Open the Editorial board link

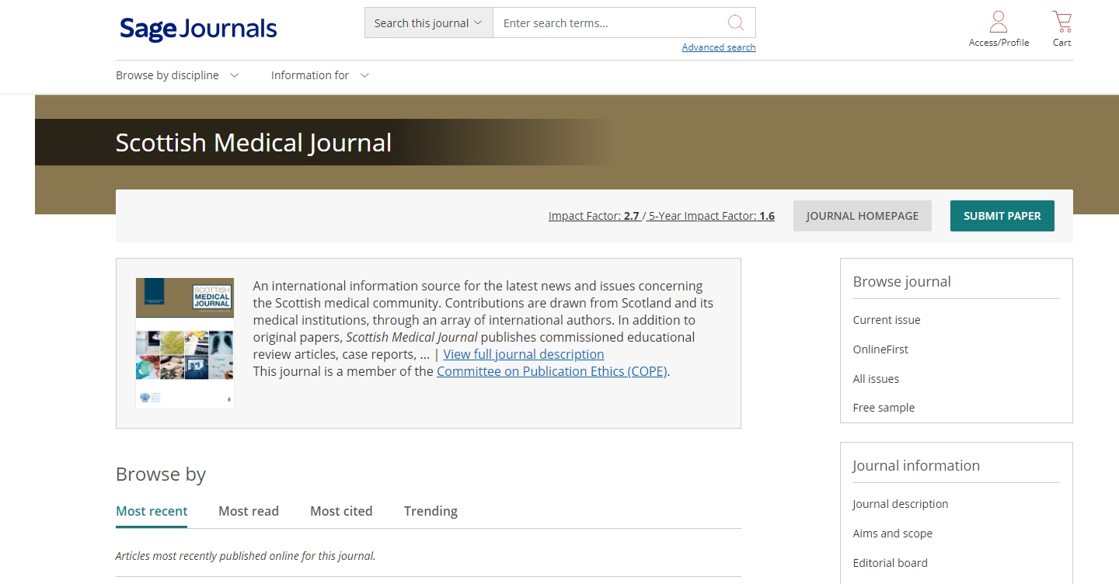click(x=890, y=563)
